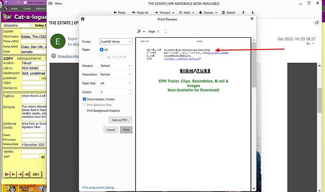
Task: Go to previous record button
Action: (14, 175)
